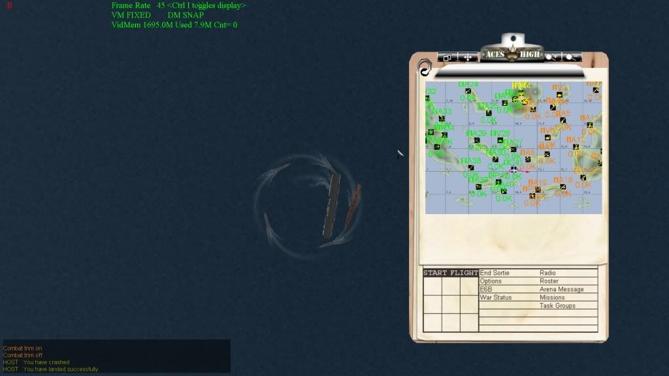Image resolution: width=669 pixels, height=376 pixels.
Task: Click 'You have crashed' host message
Action: point(46,362)
